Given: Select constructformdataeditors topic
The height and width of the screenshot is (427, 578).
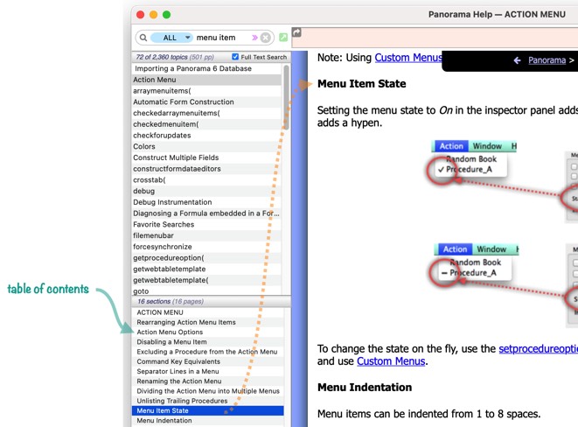Looking at the screenshot, I should coord(206,169).
